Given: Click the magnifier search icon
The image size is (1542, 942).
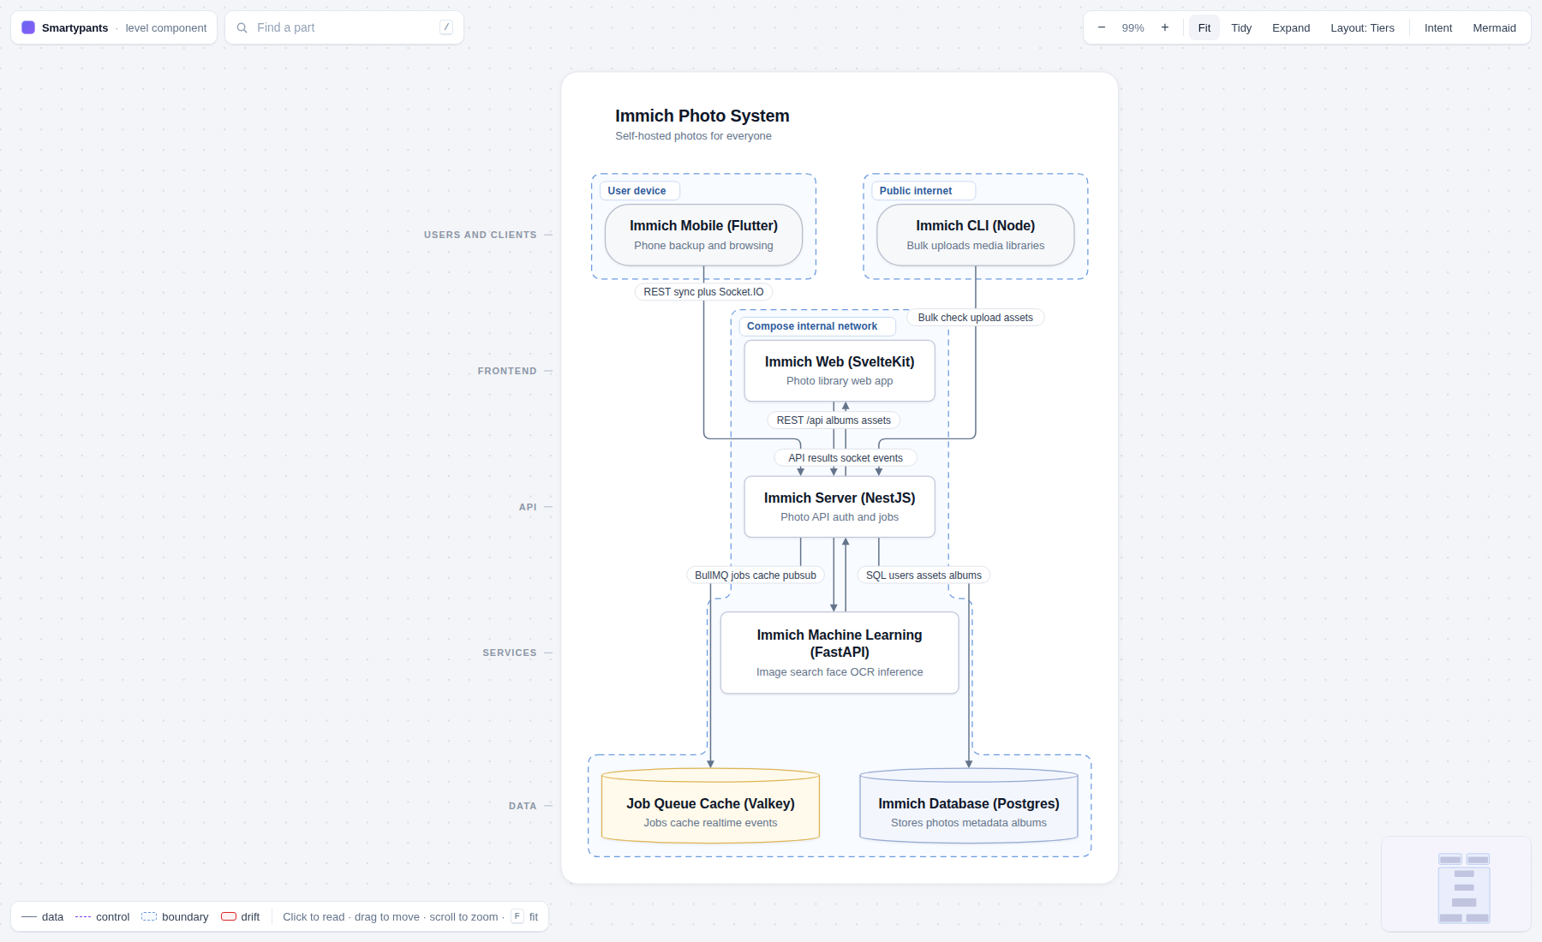Looking at the screenshot, I should 242,27.
